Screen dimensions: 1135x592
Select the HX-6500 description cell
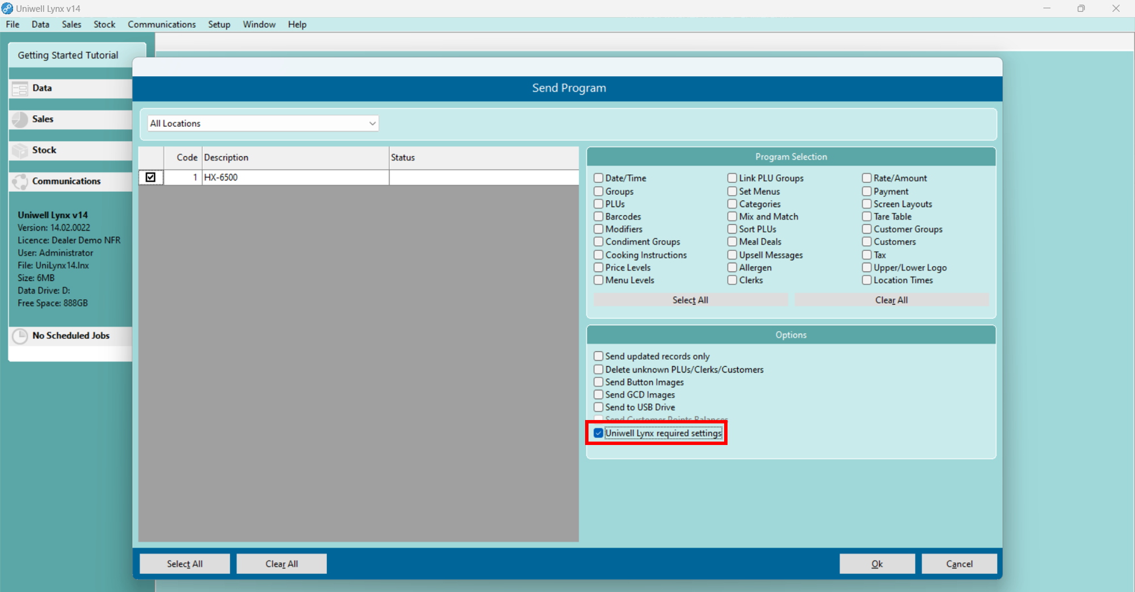point(295,177)
